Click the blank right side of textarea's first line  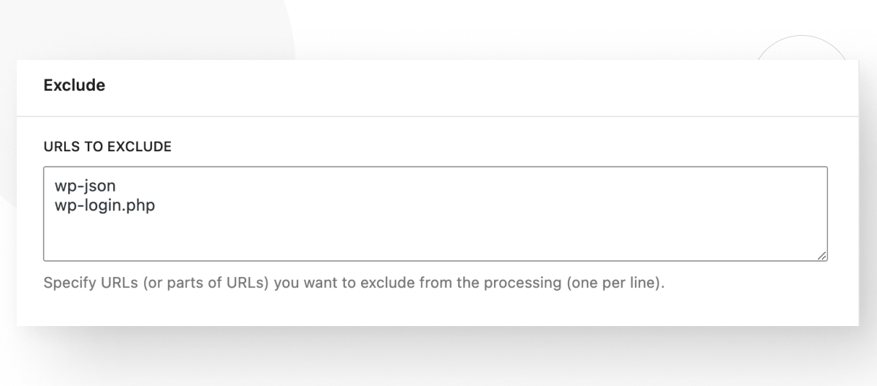tap(512, 186)
